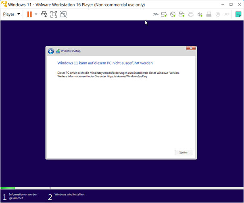Click the Windows Setup title icon
This screenshot has width=244, height=203.
pos(58,51)
